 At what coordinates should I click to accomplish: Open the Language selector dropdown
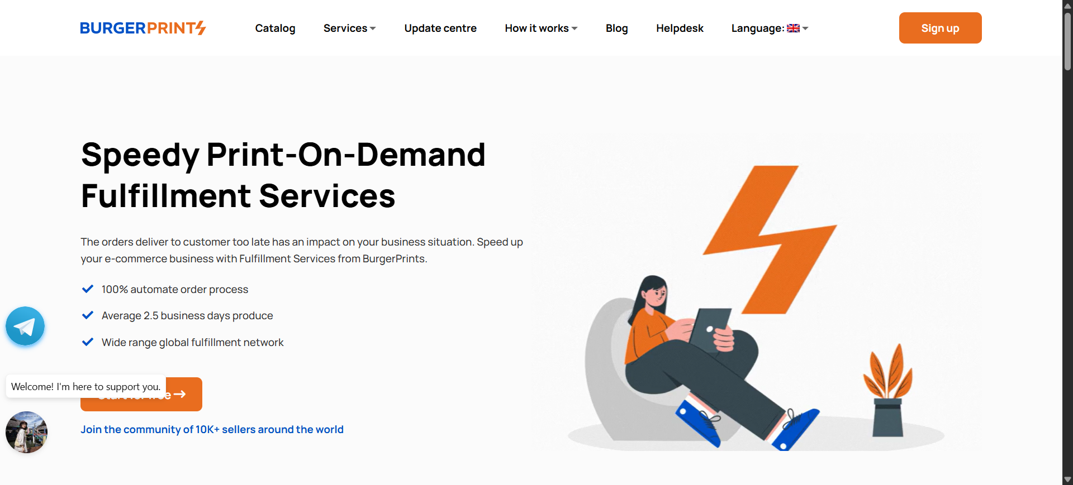pyautogui.click(x=770, y=28)
